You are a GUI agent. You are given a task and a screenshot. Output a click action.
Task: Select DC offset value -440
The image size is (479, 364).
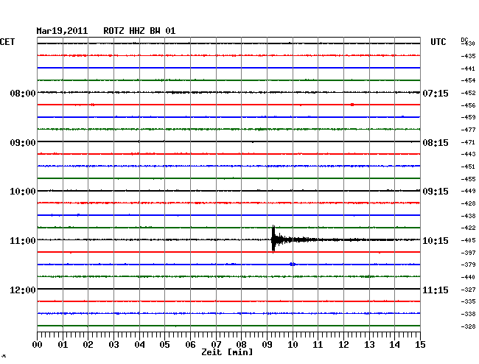point(468,277)
